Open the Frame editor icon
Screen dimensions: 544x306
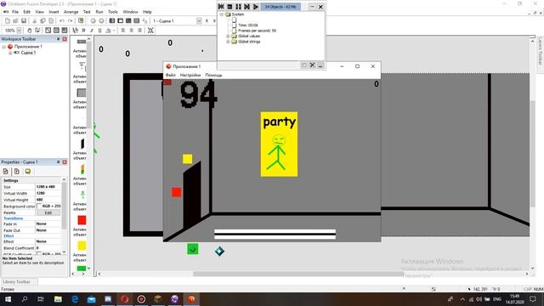(x=120, y=20)
